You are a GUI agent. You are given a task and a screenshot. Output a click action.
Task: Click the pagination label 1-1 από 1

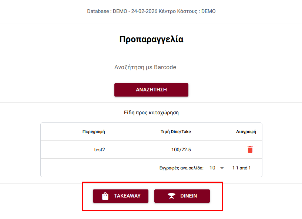242,168
